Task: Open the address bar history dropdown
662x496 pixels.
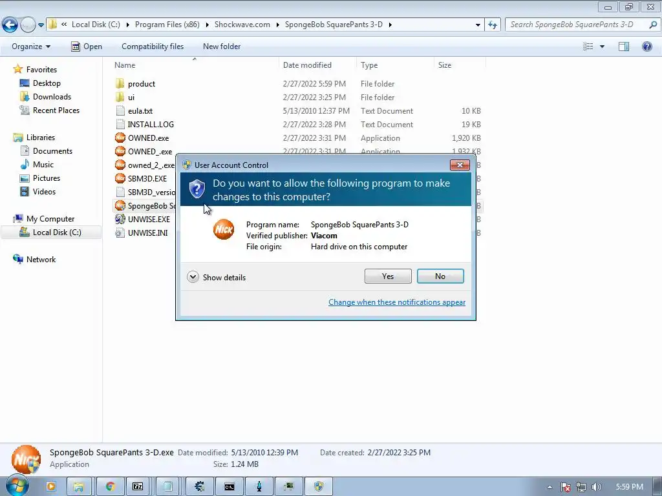Action: coord(478,25)
